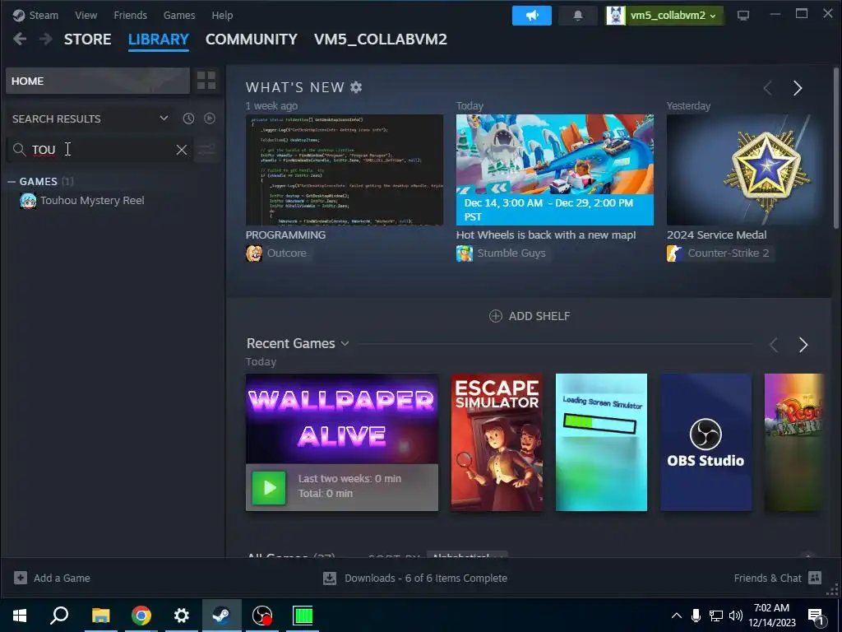This screenshot has width=842, height=632.
Task: Go to previous What's New items
Action: point(768,87)
